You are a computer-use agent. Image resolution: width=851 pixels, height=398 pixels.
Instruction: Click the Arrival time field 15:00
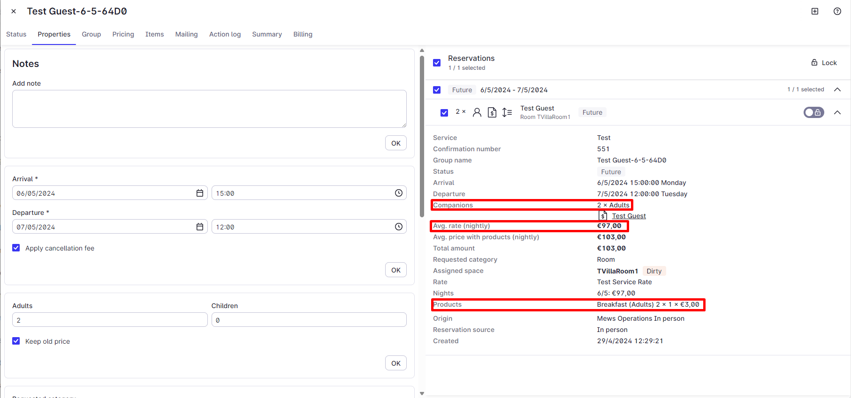(x=309, y=193)
